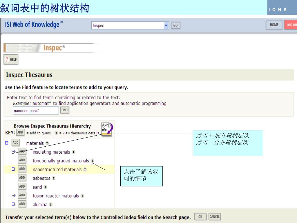297x223 pixels.
Task: Select the 'insulating materials' term
Action: 51,152
